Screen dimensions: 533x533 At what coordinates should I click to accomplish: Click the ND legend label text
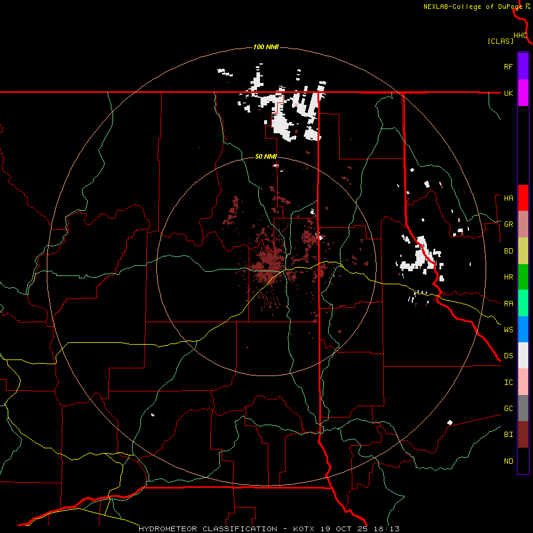click(x=508, y=461)
